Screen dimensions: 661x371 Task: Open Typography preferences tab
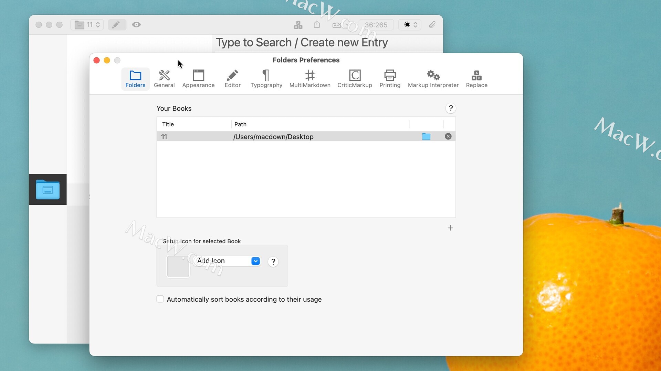pyautogui.click(x=266, y=79)
